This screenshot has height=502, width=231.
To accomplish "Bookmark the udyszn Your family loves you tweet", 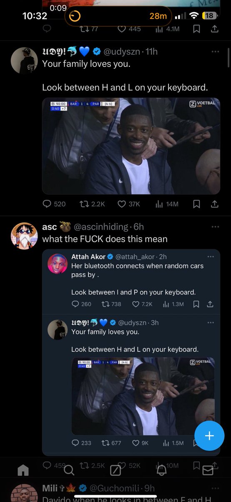I will (x=196, y=204).
